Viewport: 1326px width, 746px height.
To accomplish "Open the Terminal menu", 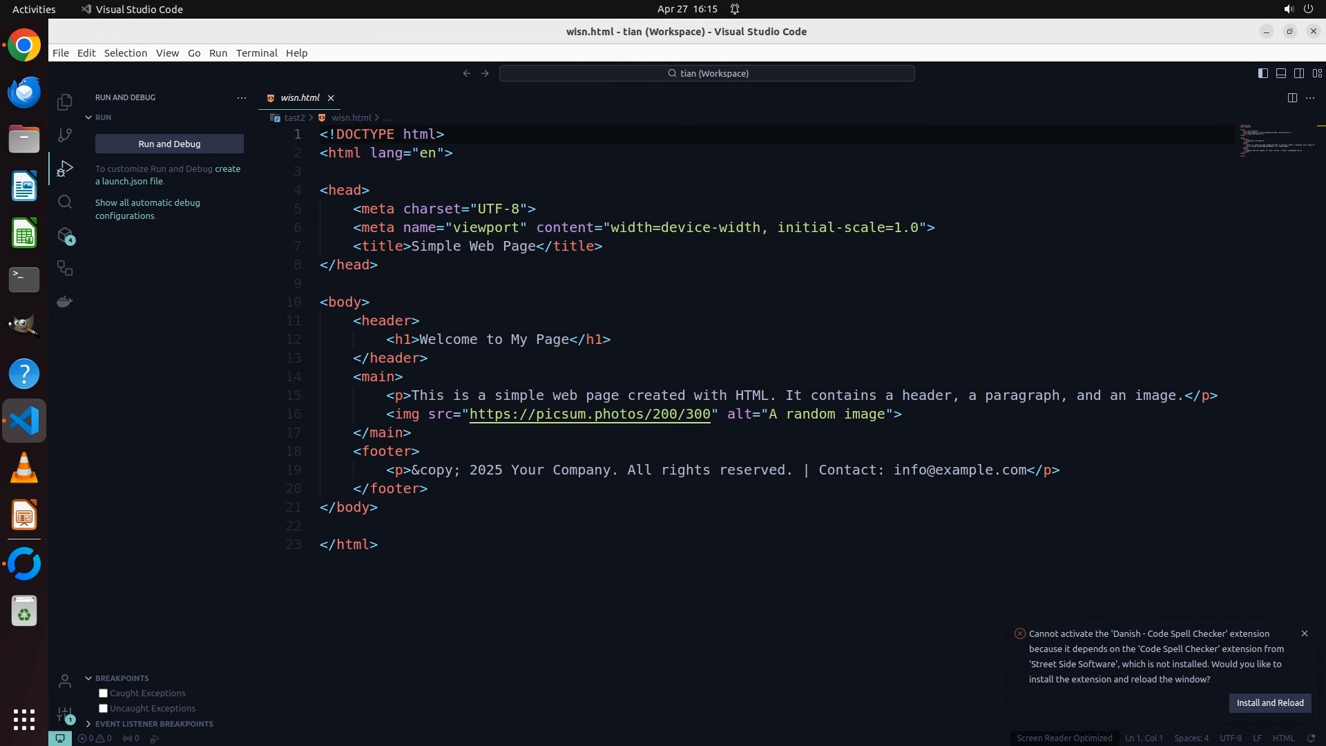I will coord(256,53).
